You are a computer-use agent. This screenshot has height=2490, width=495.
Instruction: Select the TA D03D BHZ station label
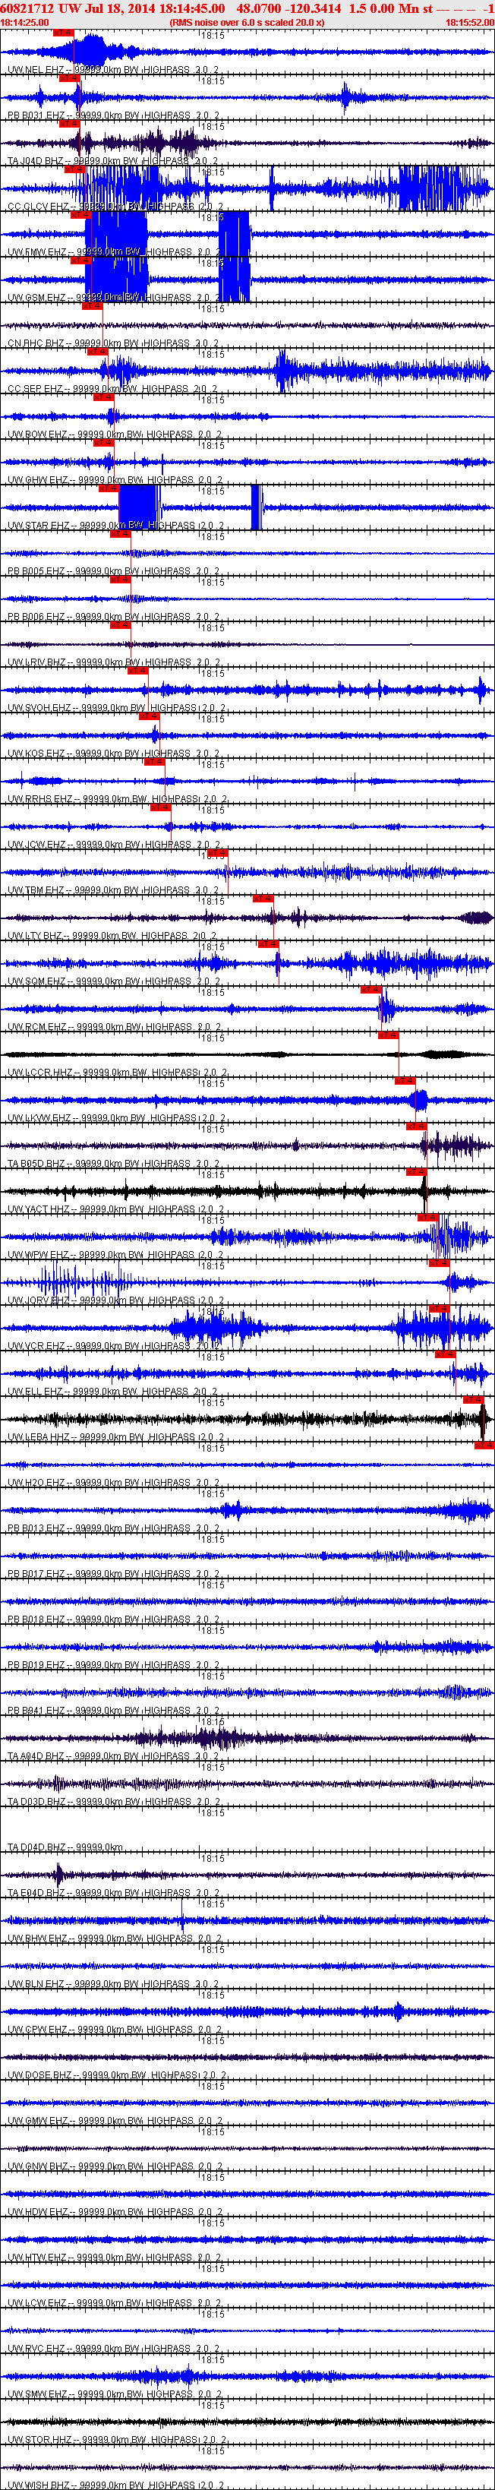click(113, 1802)
